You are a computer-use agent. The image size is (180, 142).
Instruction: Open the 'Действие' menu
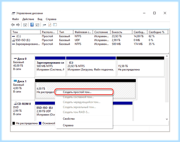pyautogui.click(x=28, y=19)
